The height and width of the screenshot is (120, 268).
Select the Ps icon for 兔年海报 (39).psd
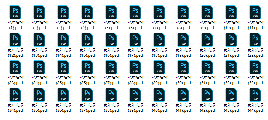(135, 95)
